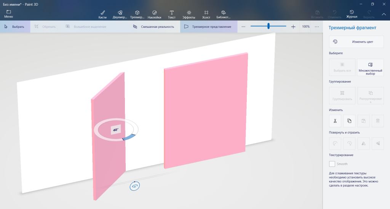Toggle Смешанная реальность mode

click(x=154, y=27)
